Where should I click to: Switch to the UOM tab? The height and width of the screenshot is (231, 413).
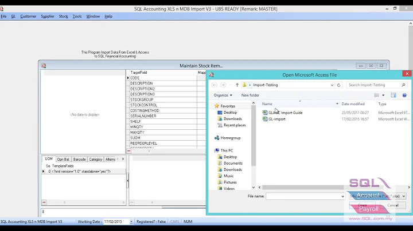coord(49,159)
